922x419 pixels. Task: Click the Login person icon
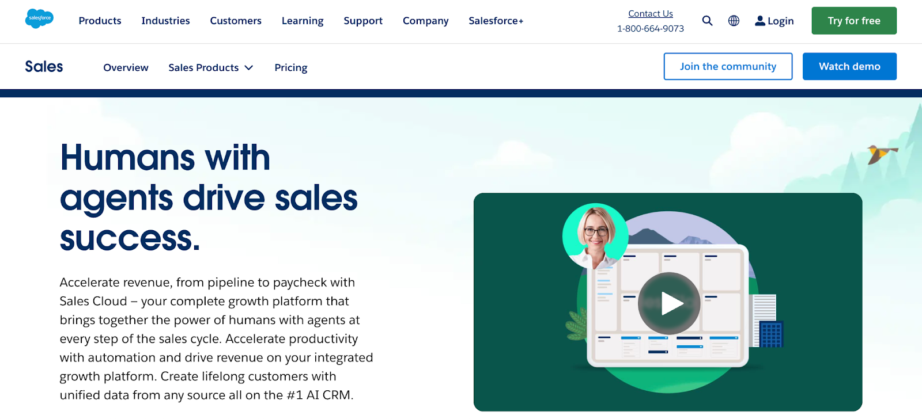click(x=760, y=21)
